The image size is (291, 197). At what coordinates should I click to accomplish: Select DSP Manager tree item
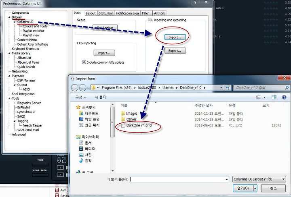tap(26, 81)
